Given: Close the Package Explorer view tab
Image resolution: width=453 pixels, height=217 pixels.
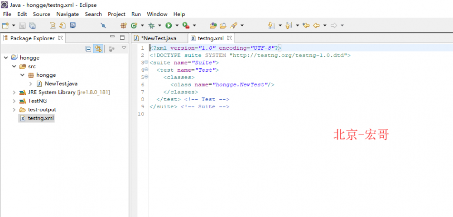Looking at the screenshot, I should (60, 38).
